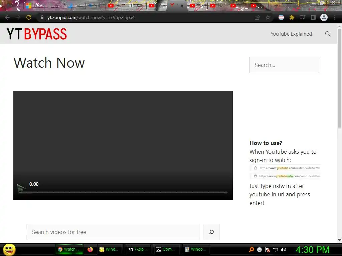Open the Command Prompt taskbar button
The width and height of the screenshot is (342, 256).
167,249
